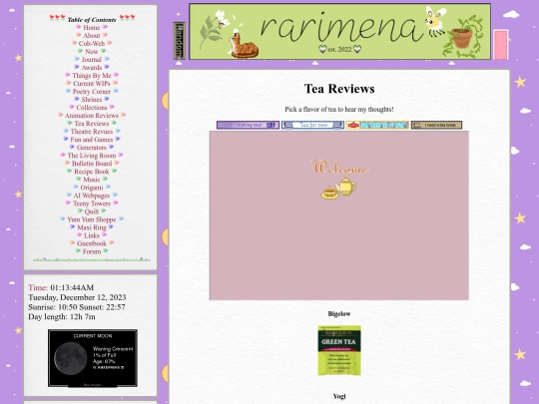Open the Music page
This screenshot has width=539, height=404.
point(92,180)
